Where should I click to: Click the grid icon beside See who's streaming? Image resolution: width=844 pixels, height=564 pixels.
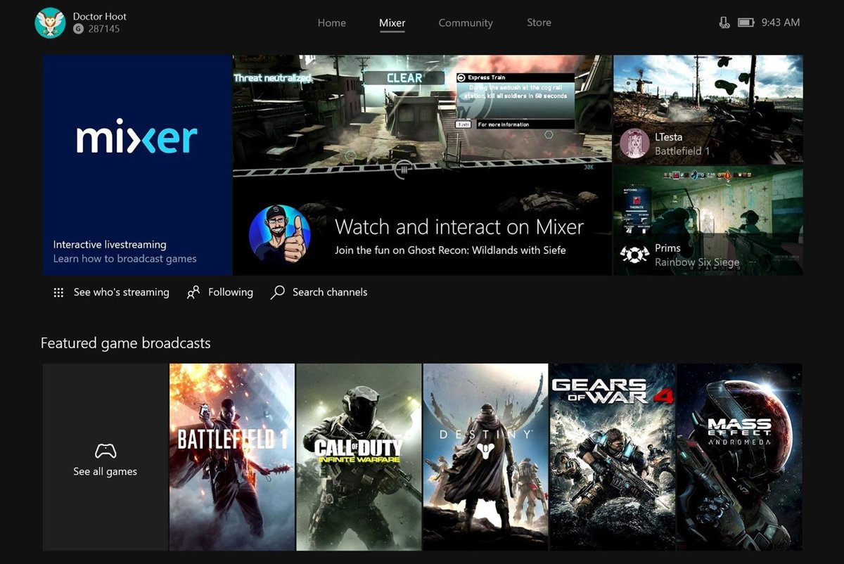59,293
